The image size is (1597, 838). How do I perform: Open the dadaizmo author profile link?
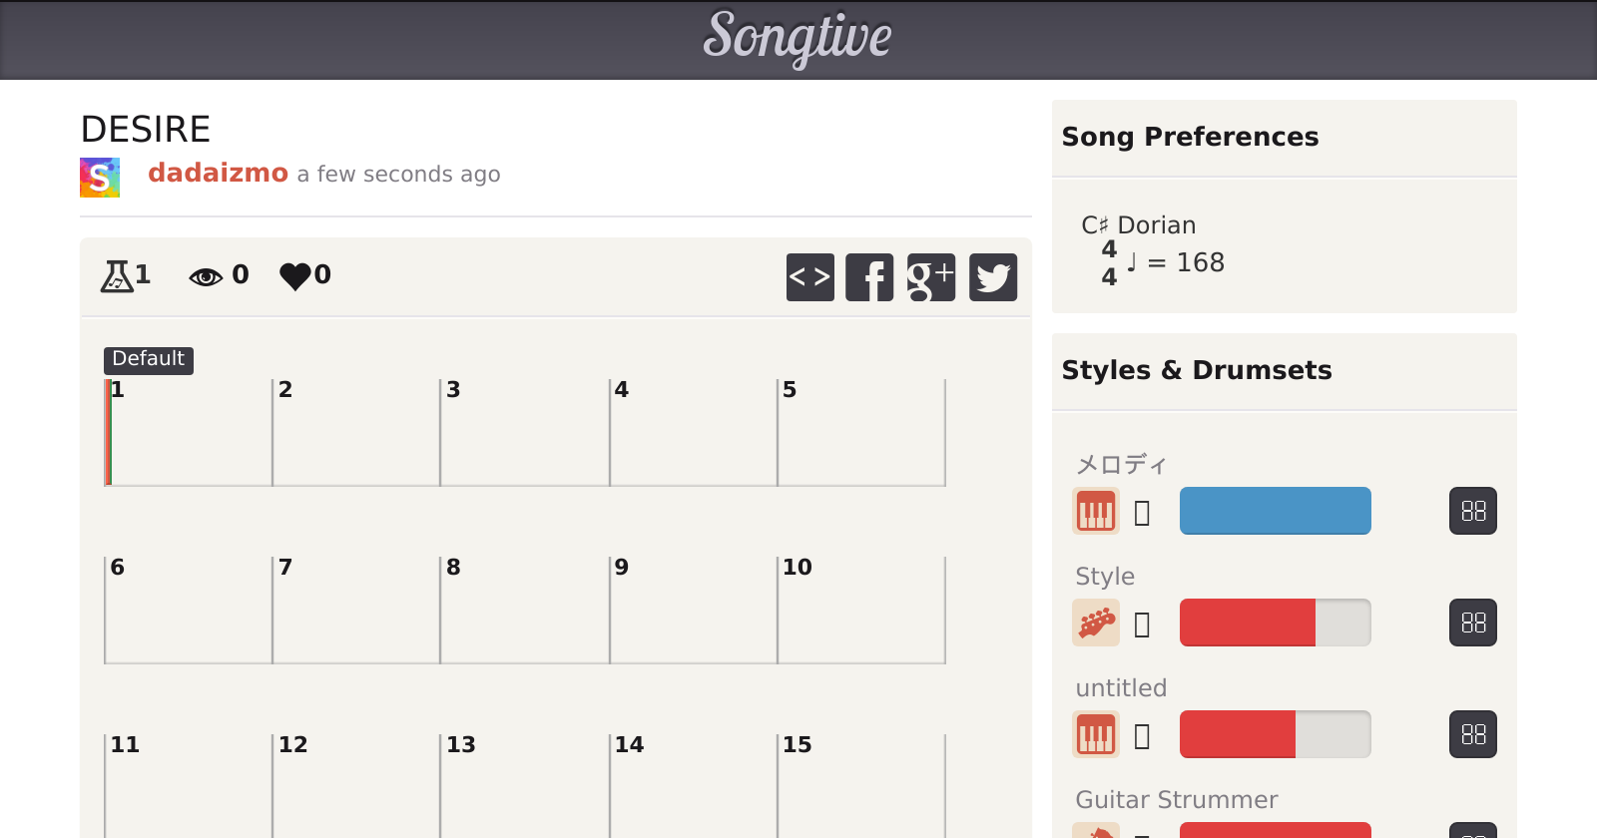[218, 174]
